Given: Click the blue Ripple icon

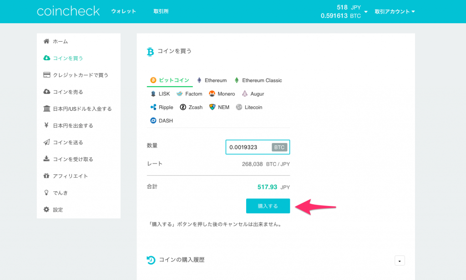Looking at the screenshot, I should click(153, 107).
